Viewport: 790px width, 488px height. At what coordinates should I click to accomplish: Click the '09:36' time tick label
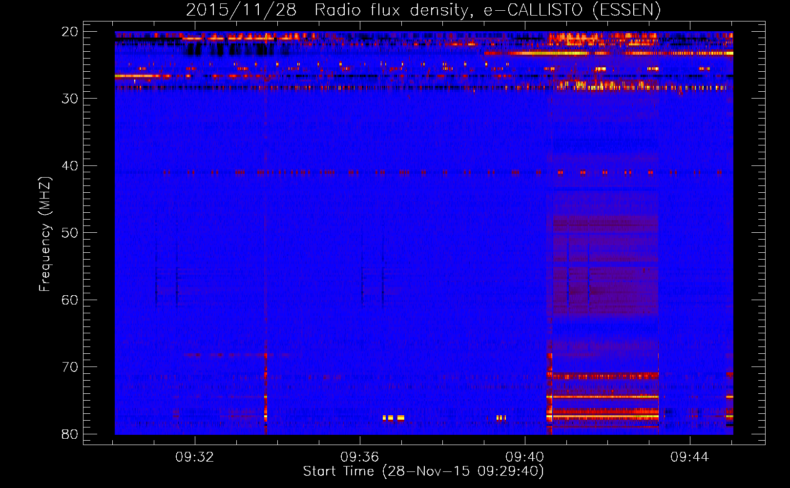360,457
